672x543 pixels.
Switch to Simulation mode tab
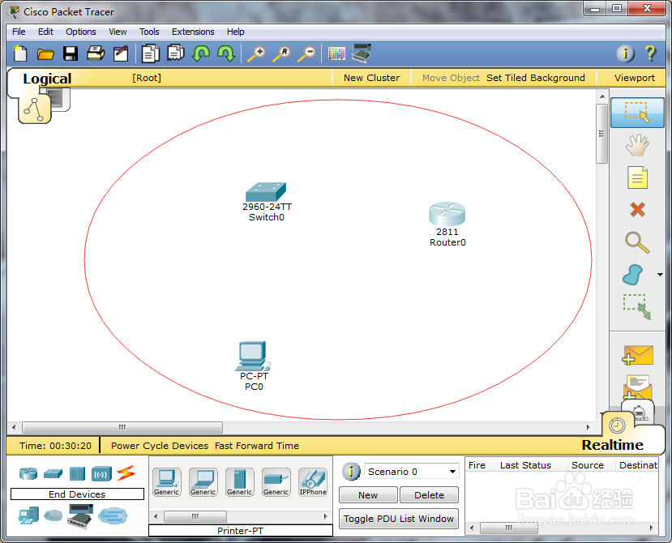pyautogui.click(x=640, y=413)
